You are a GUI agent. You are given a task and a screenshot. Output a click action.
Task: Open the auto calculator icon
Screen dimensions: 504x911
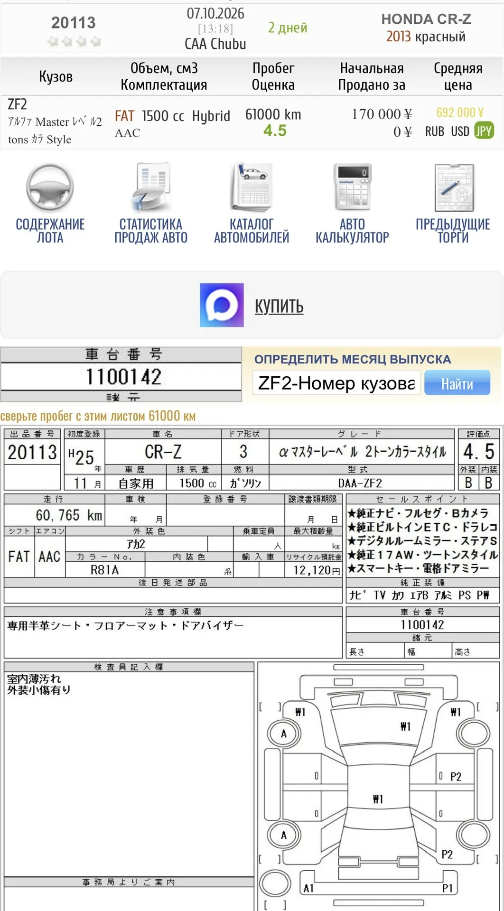click(x=352, y=187)
